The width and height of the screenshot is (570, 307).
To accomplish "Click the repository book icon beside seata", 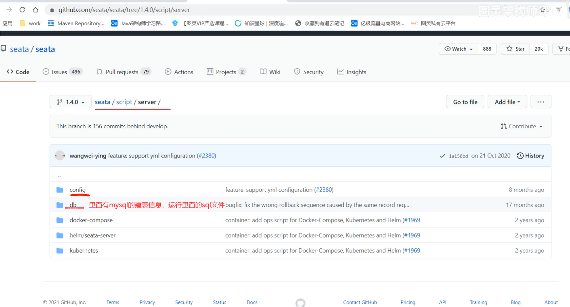I will (4, 49).
